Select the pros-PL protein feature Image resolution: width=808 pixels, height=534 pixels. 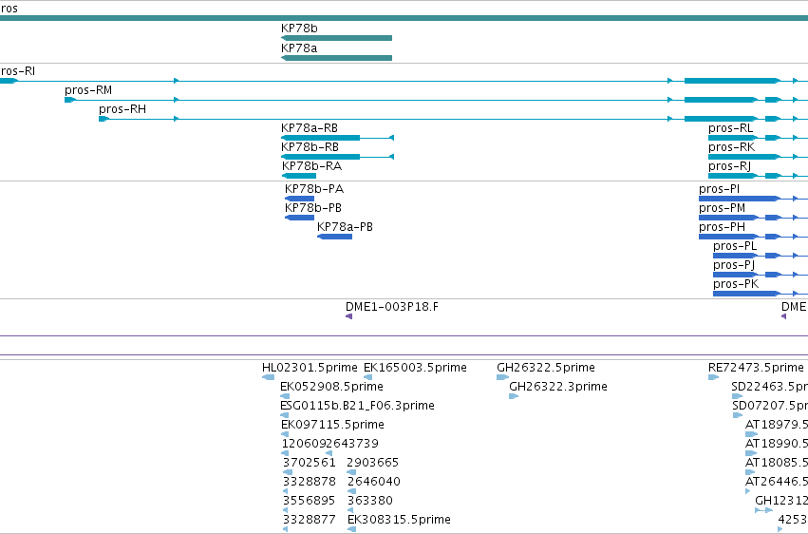pyautogui.click(x=761, y=256)
